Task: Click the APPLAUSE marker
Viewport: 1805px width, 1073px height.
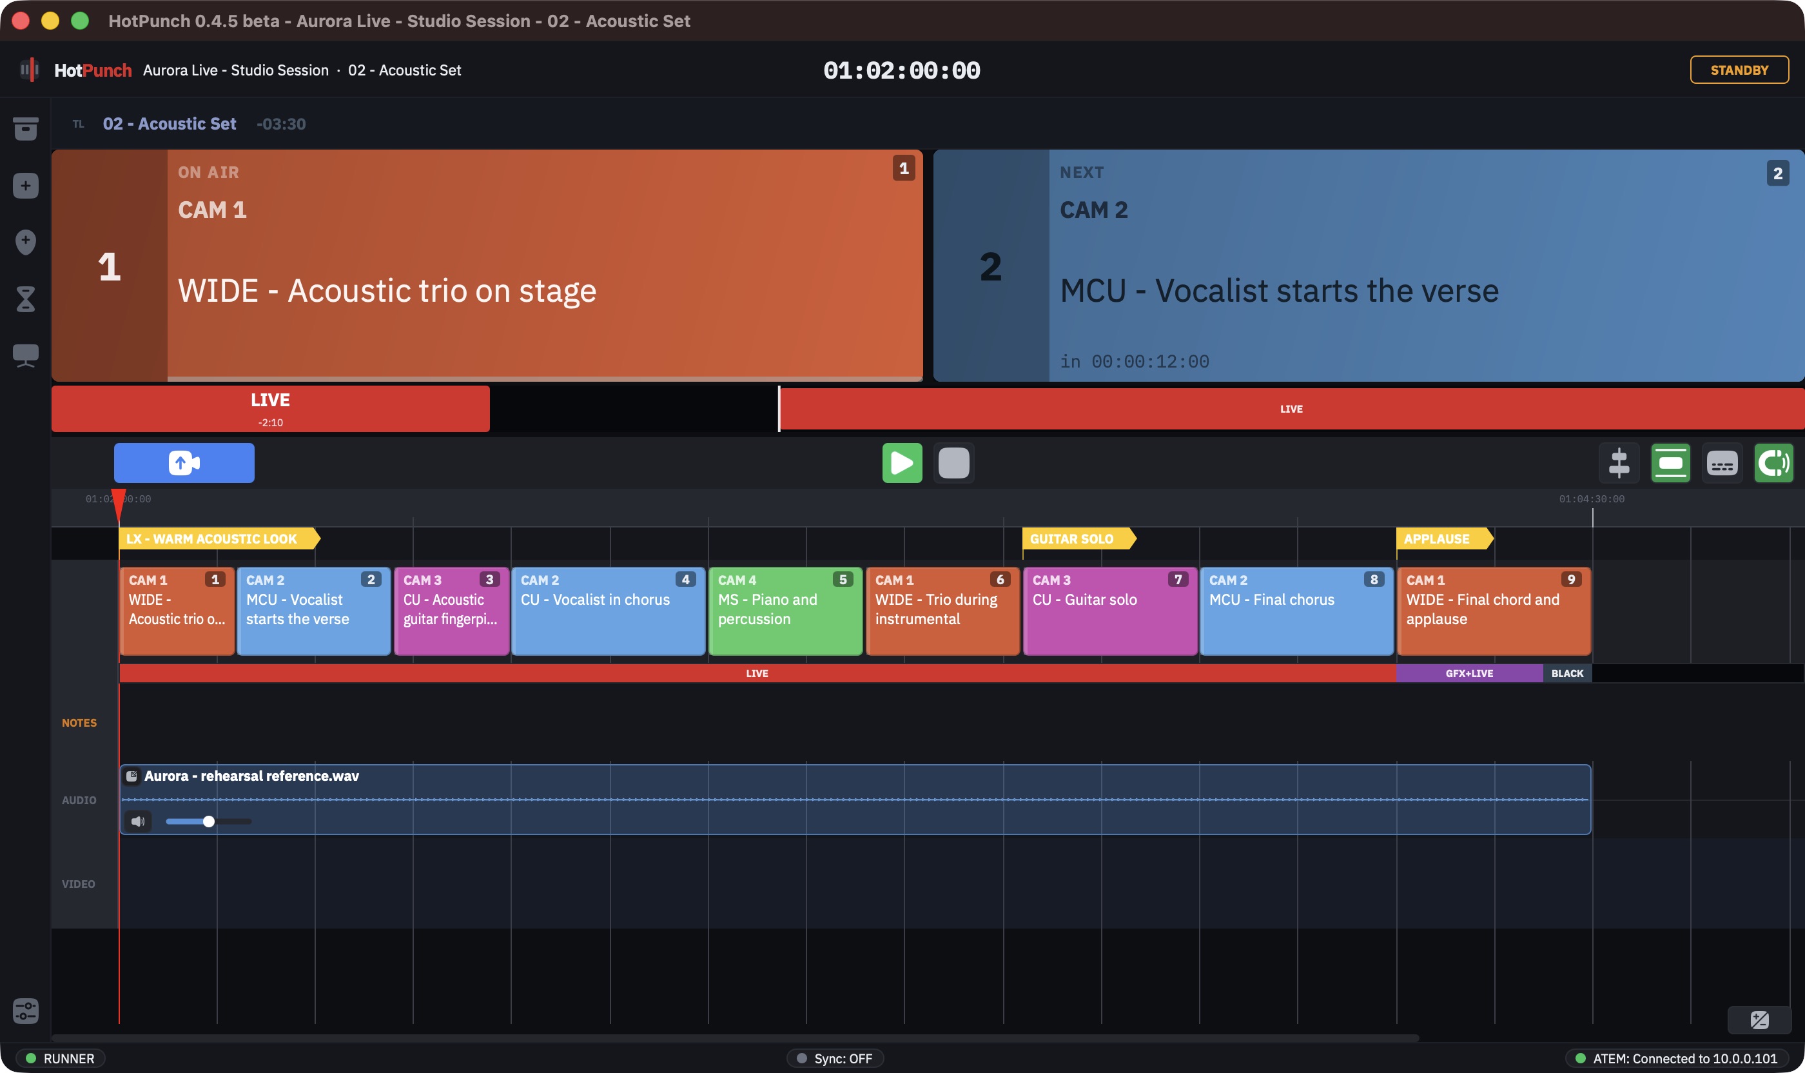Action: click(x=1445, y=538)
